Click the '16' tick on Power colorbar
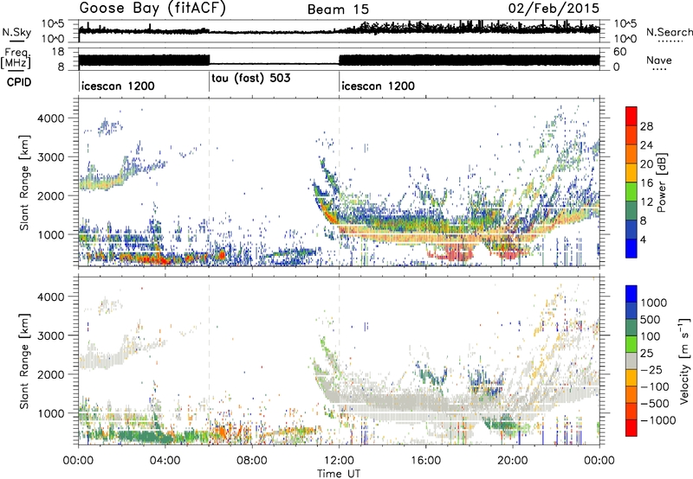 [646, 183]
